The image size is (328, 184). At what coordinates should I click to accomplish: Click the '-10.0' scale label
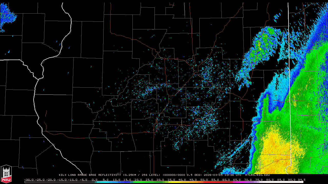point(73,180)
